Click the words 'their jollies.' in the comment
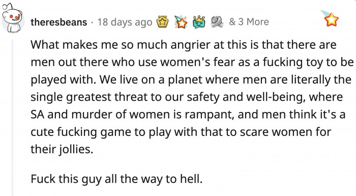The width and height of the screenshot is (356, 196). (x=62, y=149)
